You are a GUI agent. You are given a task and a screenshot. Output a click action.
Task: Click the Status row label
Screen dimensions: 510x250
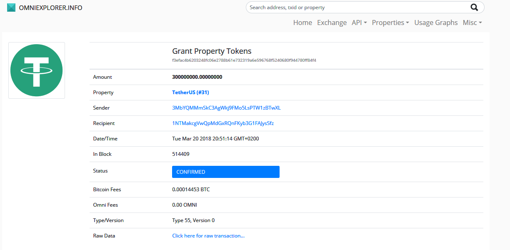pos(100,171)
